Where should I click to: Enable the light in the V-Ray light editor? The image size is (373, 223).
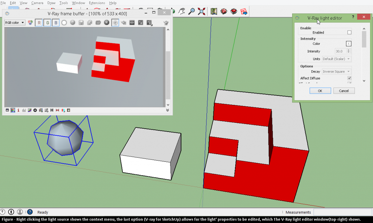349,32
